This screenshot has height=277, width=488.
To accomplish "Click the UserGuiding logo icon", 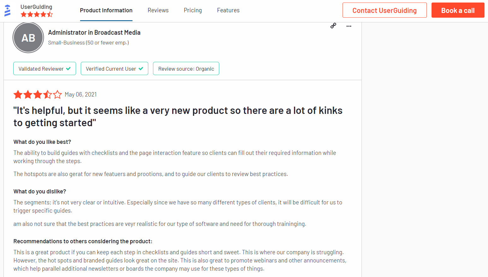I will tap(8, 10).
